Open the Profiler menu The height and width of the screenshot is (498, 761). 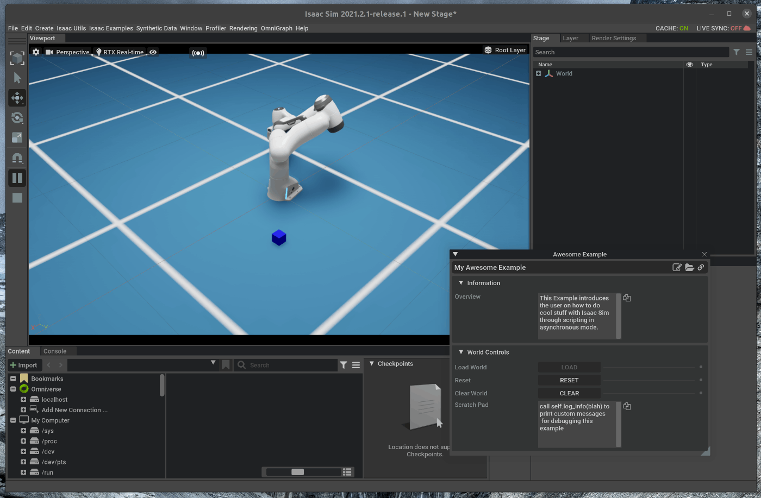coord(216,28)
